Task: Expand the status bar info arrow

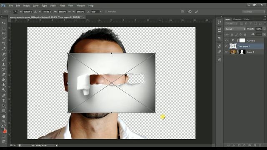Action: (x=57, y=145)
